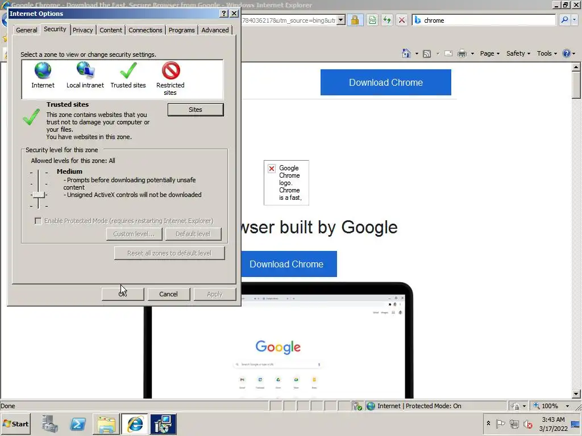Switch to the Privacy tab
582x436 pixels.
(x=83, y=30)
